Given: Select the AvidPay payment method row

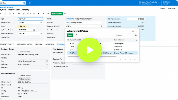Looking at the screenshot, I should coord(102,53).
